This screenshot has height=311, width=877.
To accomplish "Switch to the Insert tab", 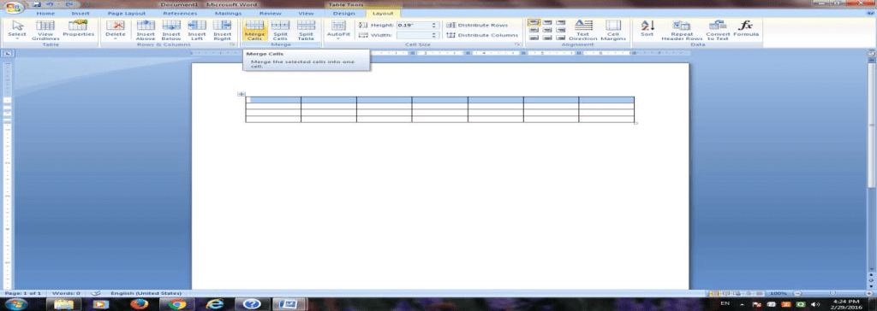I will tap(81, 14).
